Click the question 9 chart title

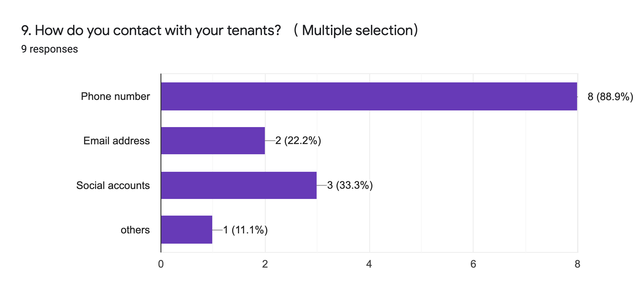(x=220, y=30)
